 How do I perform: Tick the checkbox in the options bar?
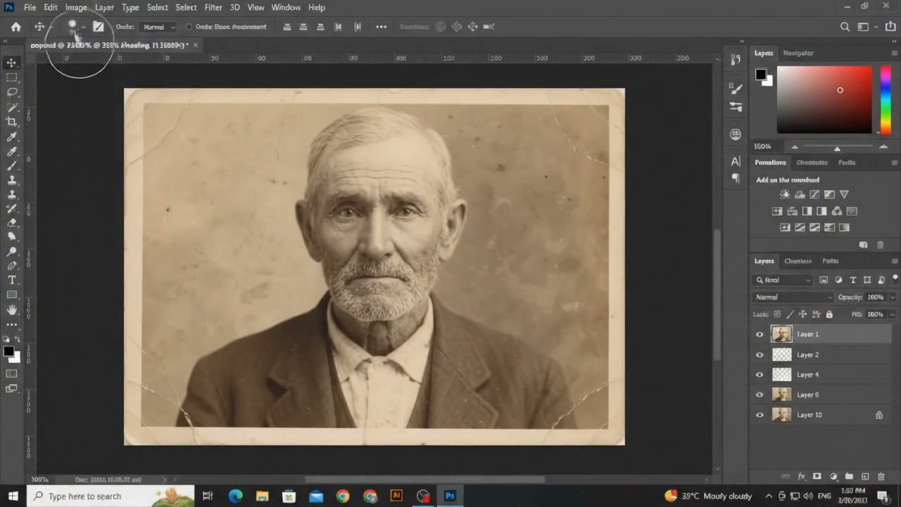point(189,27)
